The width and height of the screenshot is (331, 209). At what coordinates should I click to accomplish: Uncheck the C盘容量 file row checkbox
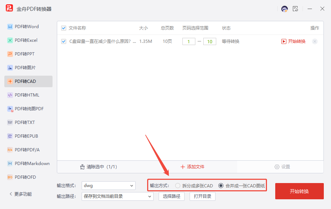(x=64, y=41)
